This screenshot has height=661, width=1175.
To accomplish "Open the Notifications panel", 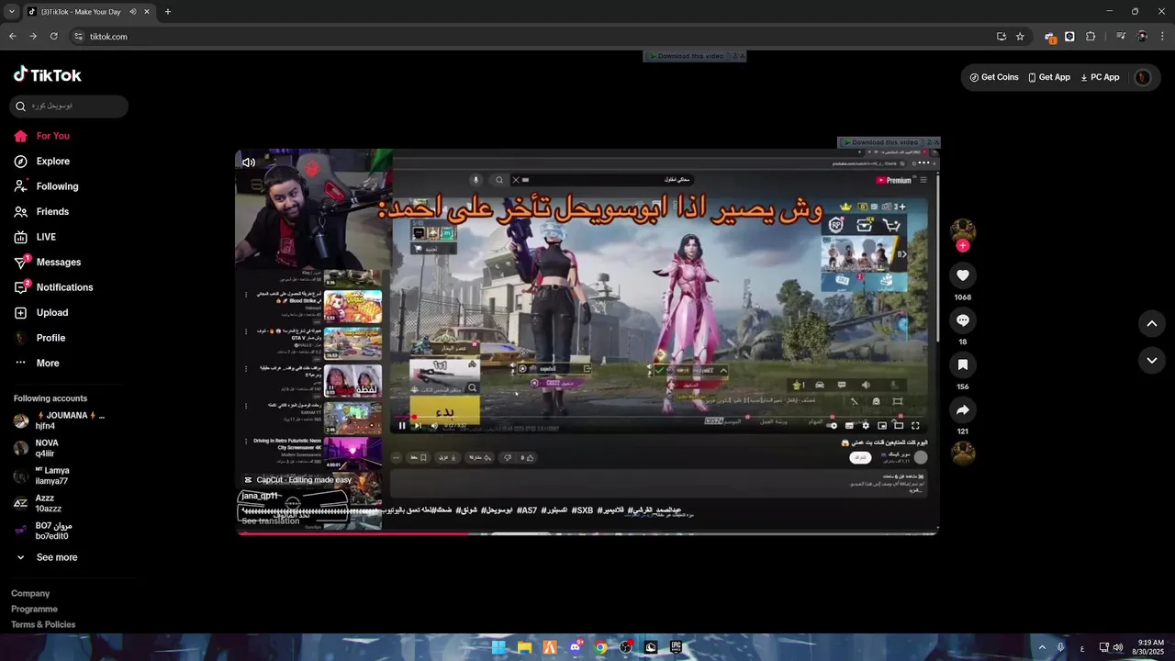I will (53, 287).
